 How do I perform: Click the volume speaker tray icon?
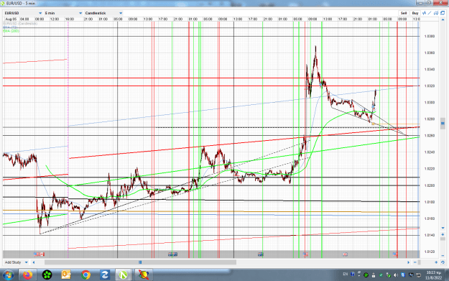[396, 275]
